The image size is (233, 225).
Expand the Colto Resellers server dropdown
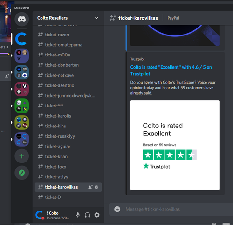(96, 18)
